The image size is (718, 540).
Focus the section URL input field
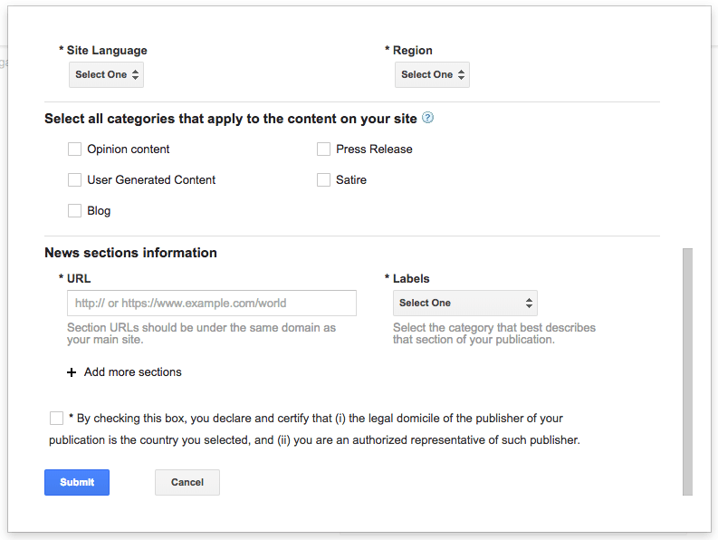[x=211, y=303]
